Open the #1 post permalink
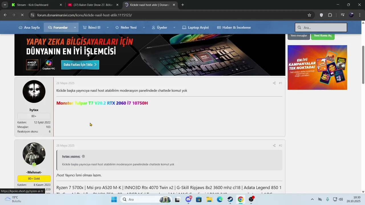This screenshot has width=365, height=205. tap(281, 83)
